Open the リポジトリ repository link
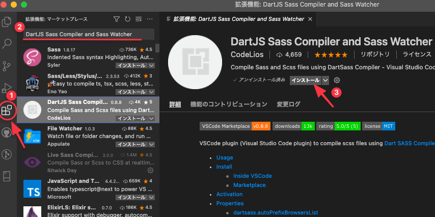Viewport: 435px width, 217px height. (x=375, y=55)
